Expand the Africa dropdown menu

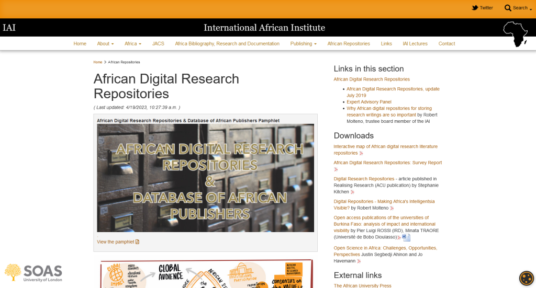[x=132, y=44]
